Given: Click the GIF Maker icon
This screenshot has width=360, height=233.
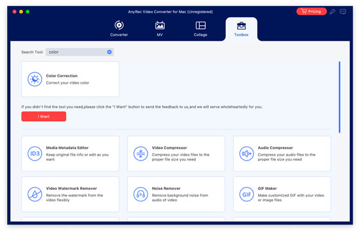Looking at the screenshot, I should tap(247, 194).
